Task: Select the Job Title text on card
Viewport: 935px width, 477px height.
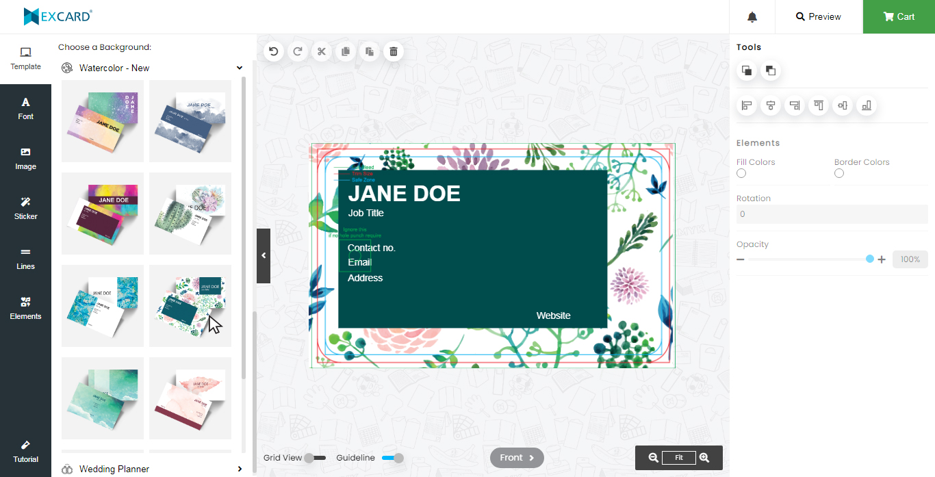Action: [366, 213]
